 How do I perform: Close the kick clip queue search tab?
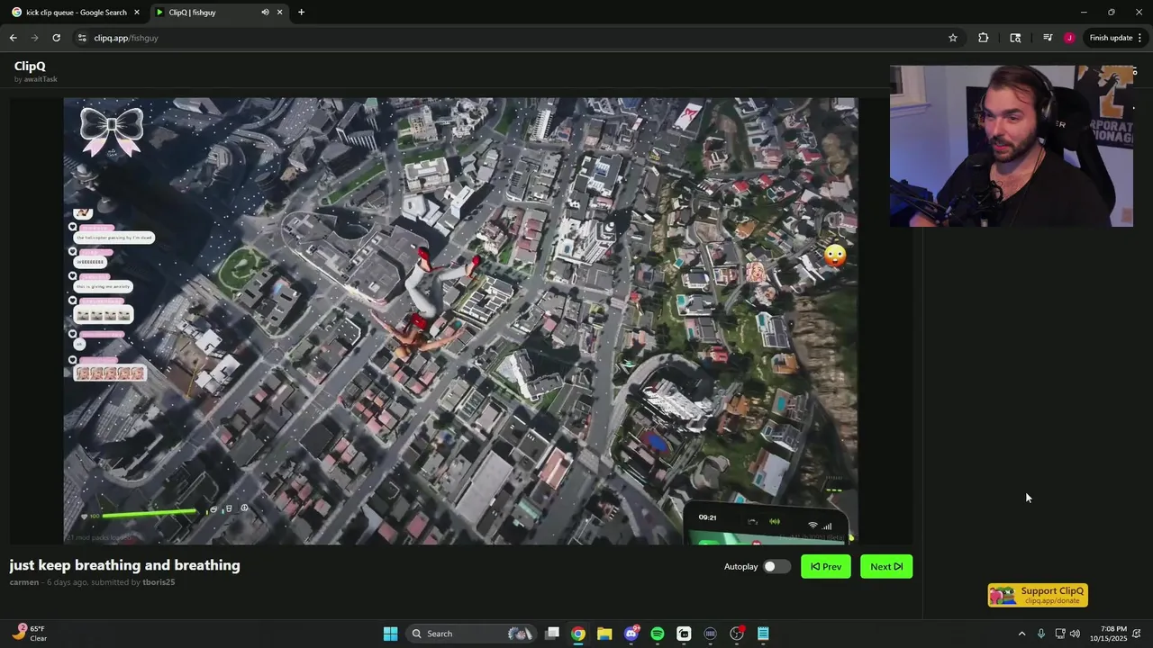point(137,13)
